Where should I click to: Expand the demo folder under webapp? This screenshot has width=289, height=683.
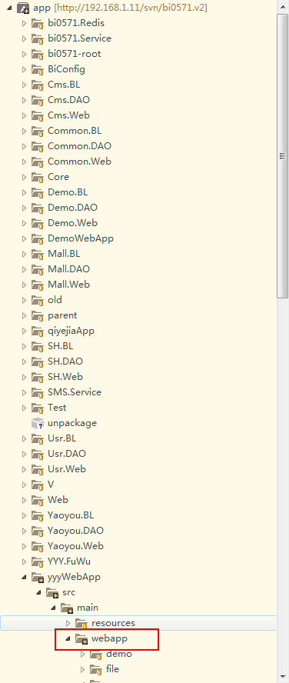tap(83, 654)
